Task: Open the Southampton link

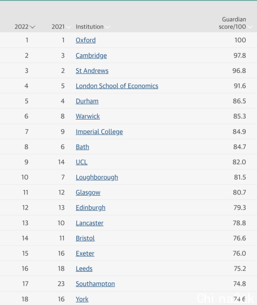Action: click(95, 284)
